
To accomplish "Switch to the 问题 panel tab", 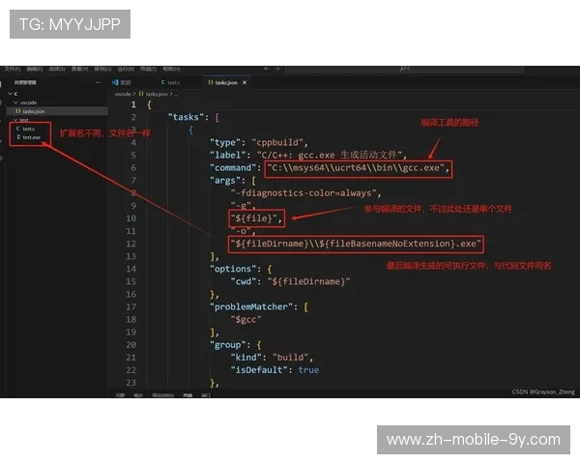I will click(120, 394).
